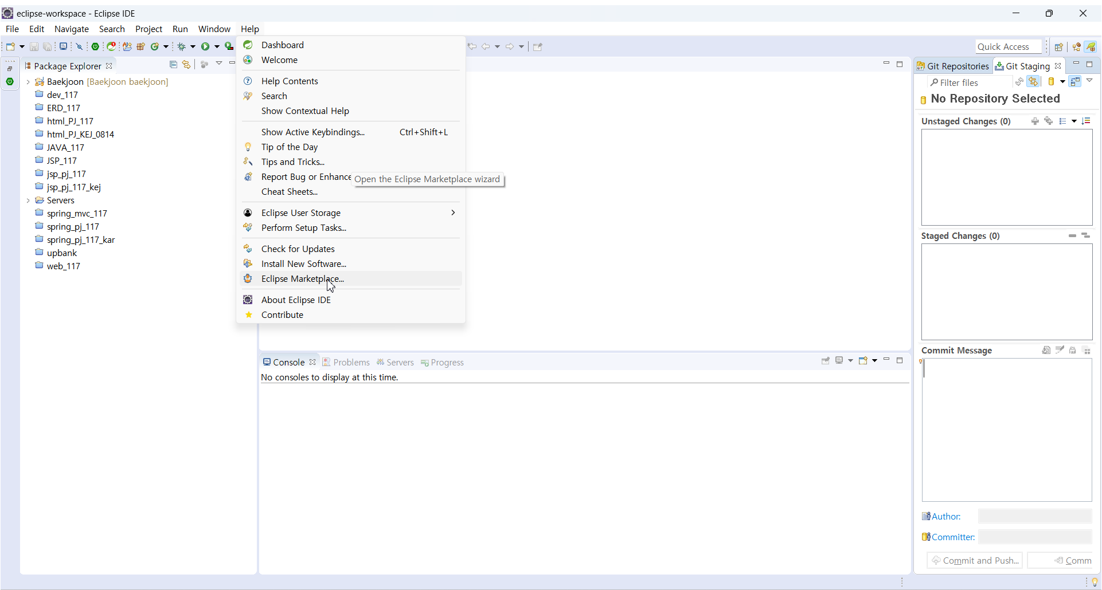Click the Open Perspective icon
The width and height of the screenshot is (1102, 590).
[1059, 47]
